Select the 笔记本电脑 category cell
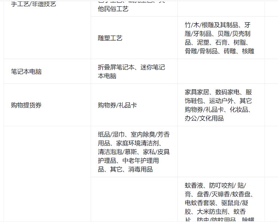Image resolution: width=278 pixels, height=222 pixels. (x=26, y=72)
